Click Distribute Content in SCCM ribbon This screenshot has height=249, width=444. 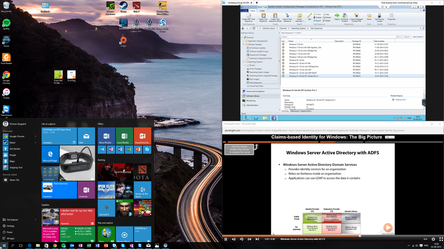tap(344, 18)
